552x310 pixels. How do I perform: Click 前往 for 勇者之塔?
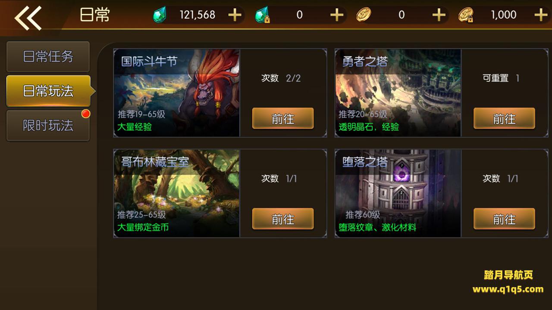coord(504,118)
